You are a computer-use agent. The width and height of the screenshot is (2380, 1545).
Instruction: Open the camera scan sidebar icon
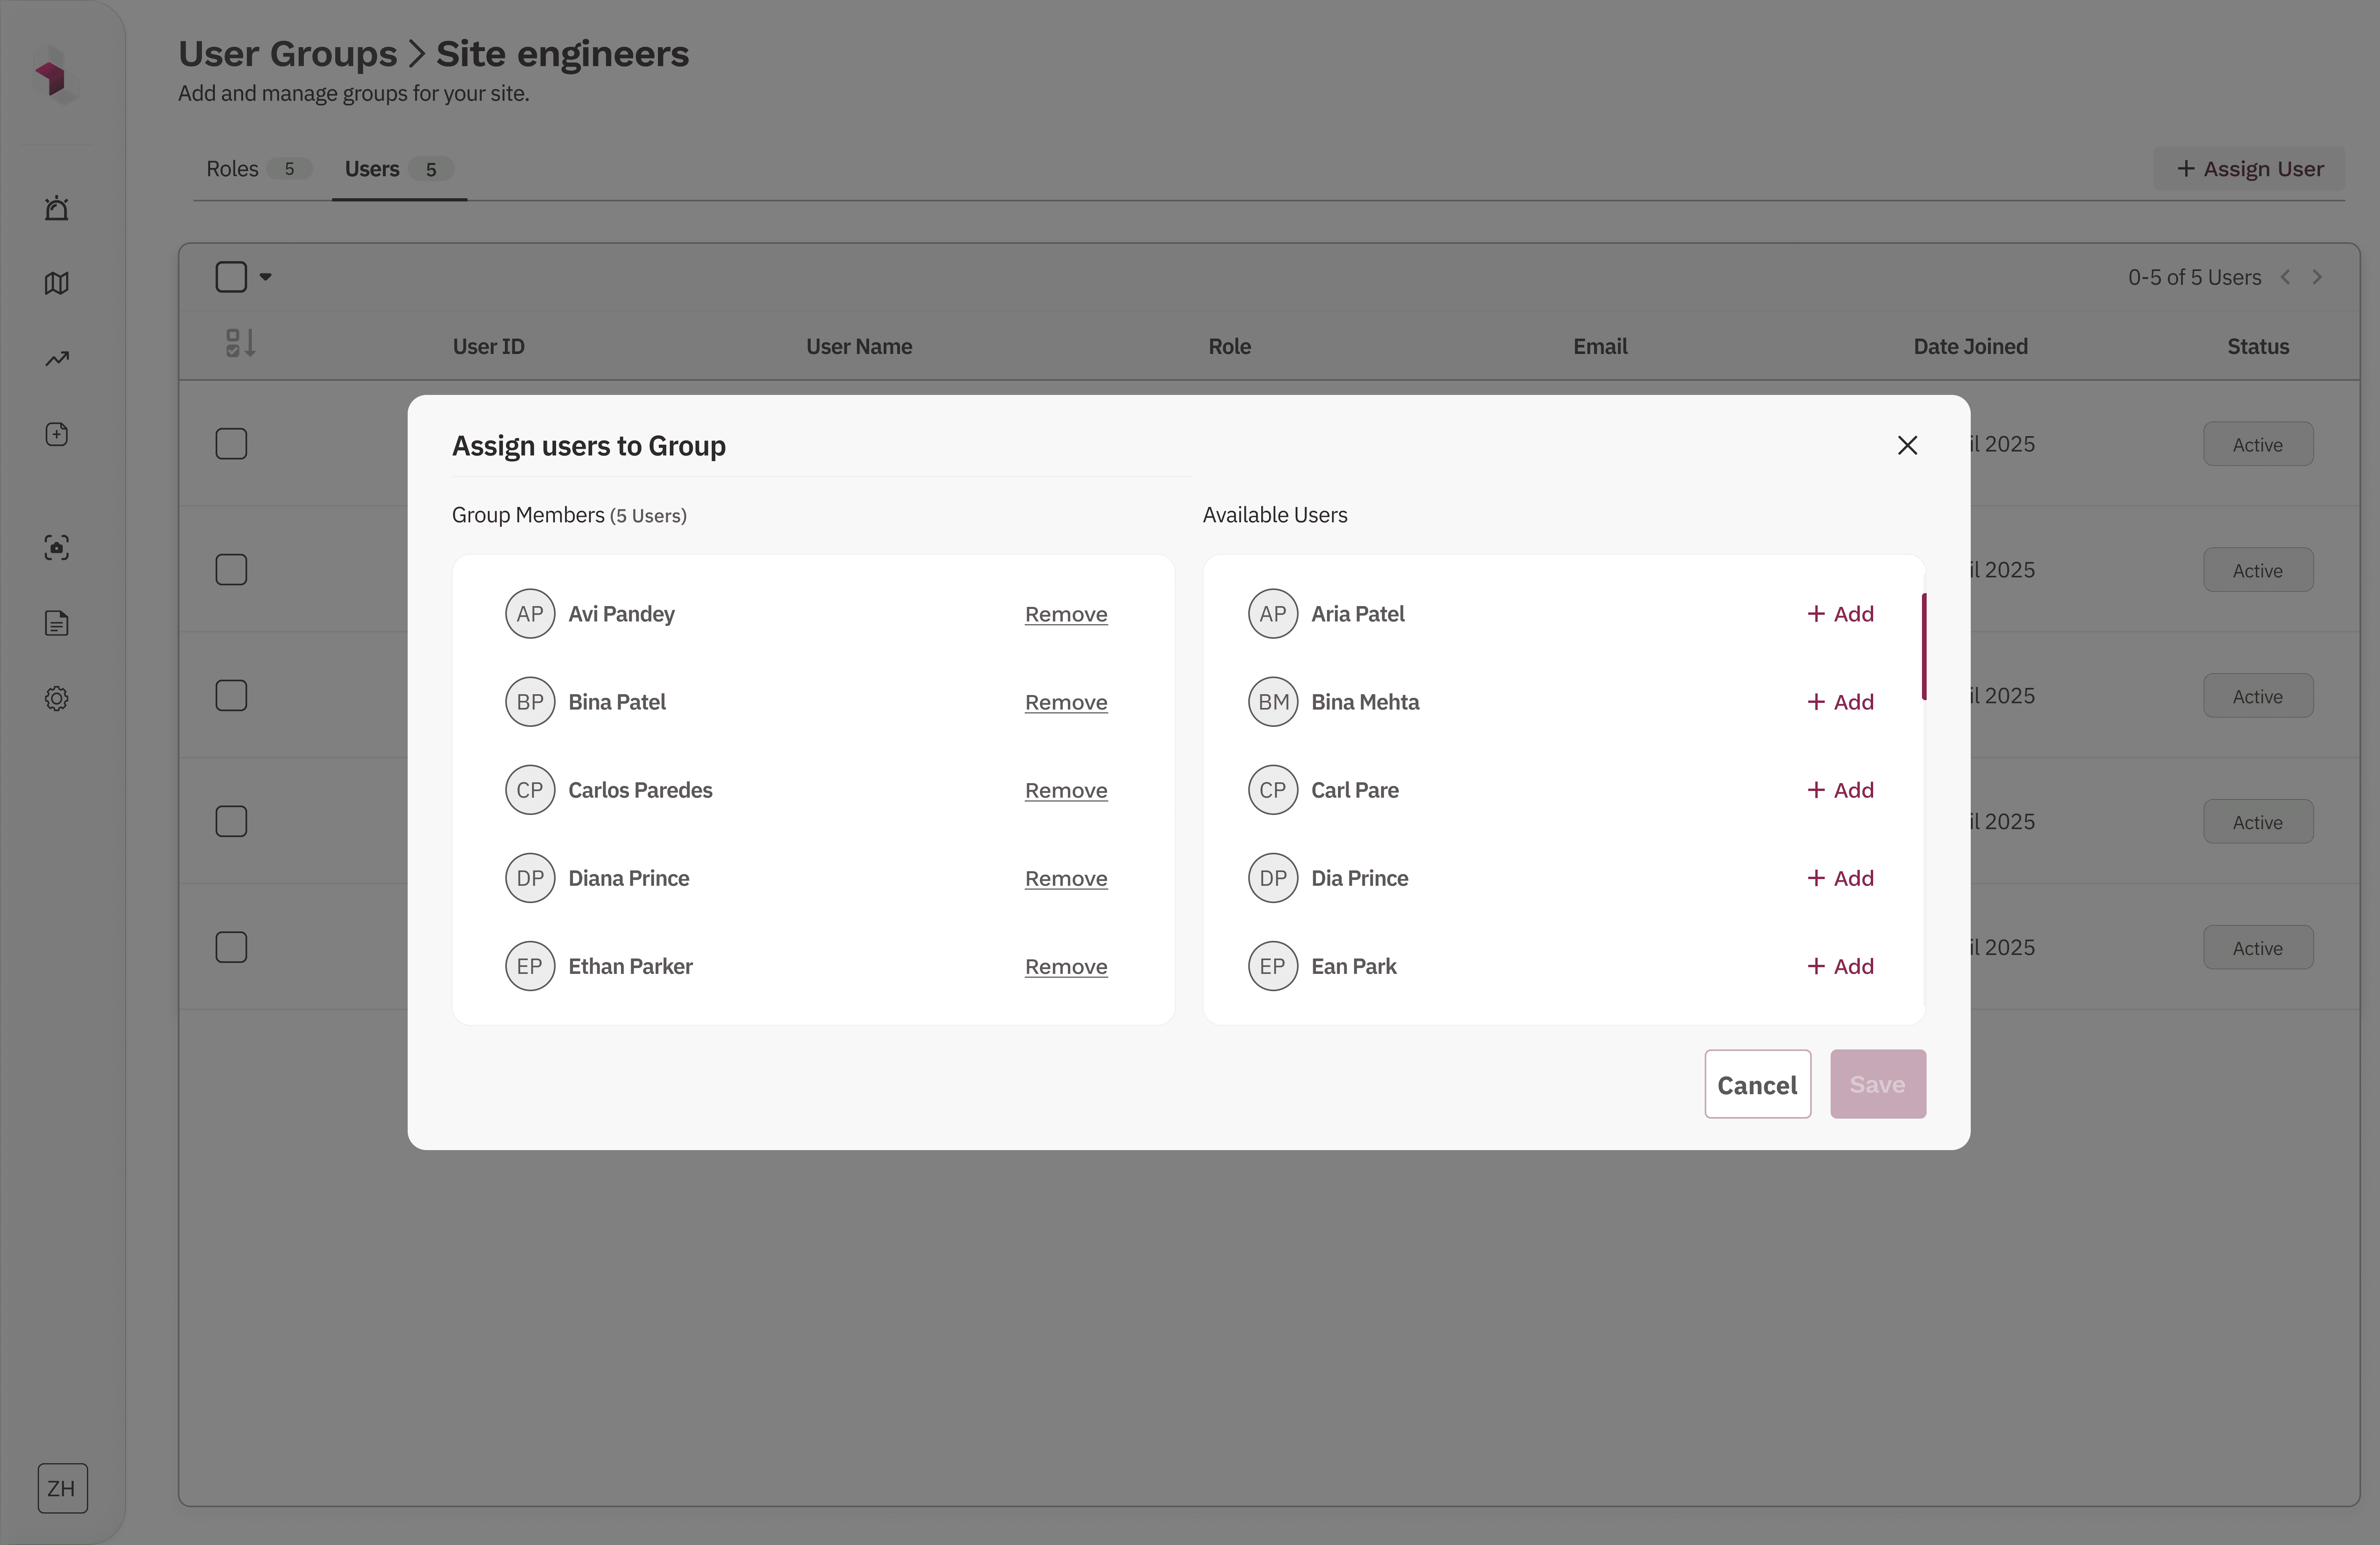57,548
